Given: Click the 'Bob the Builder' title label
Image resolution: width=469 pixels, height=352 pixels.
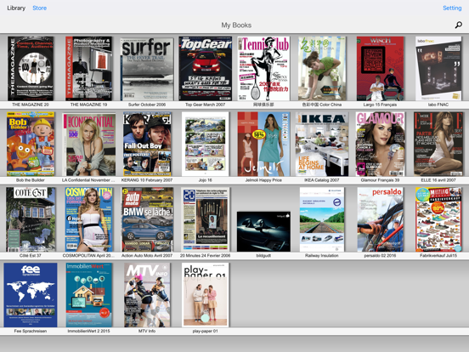Looking at the screenshot, I should [31, 180].
